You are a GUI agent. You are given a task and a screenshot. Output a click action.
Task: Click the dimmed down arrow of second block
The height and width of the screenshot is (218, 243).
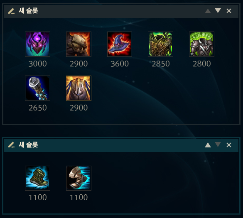[218, 145]
